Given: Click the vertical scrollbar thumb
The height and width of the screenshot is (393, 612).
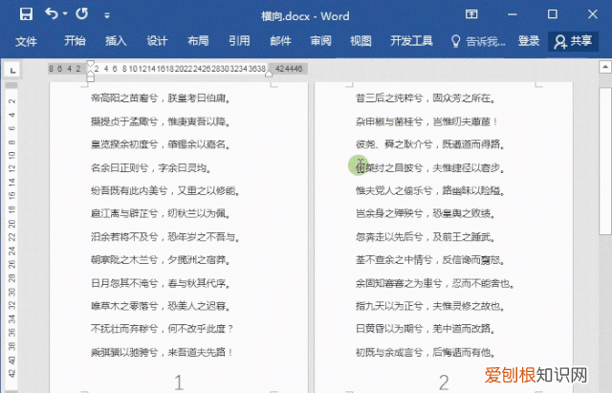Looking at the screenshot, I should coord(605,161).
